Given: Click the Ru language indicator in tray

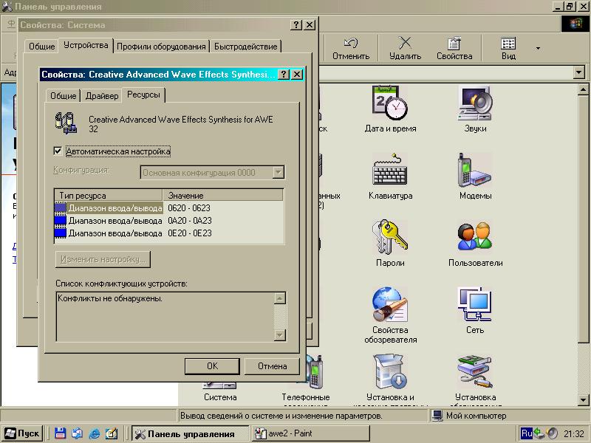Looking at the screenshot, I should click(x=526, y=433).
